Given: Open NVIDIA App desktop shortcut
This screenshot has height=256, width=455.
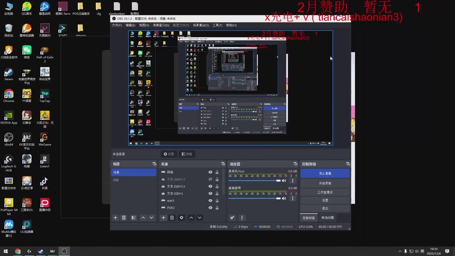Looking at the screenshot, I should [9, 118].
